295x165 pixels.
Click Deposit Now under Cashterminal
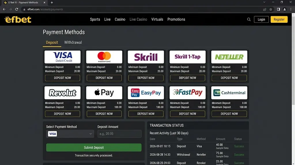229,114
